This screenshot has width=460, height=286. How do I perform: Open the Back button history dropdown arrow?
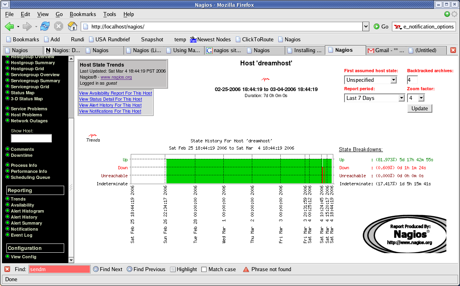(x=18, y=27)
